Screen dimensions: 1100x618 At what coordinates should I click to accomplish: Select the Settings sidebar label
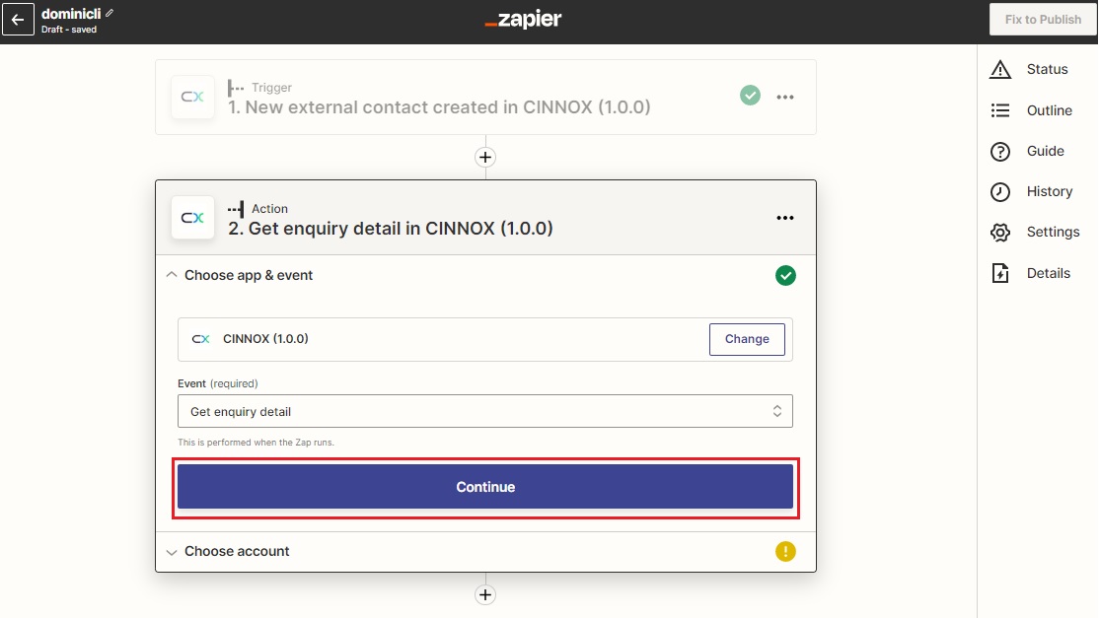pyautogui.click(x=1053, y=232)
